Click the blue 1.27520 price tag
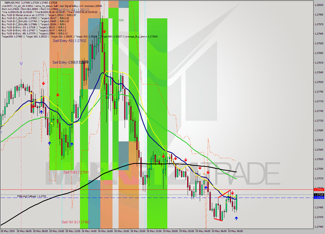The width and height of the screenshot is (325, 234). click(x=319, y=197)
